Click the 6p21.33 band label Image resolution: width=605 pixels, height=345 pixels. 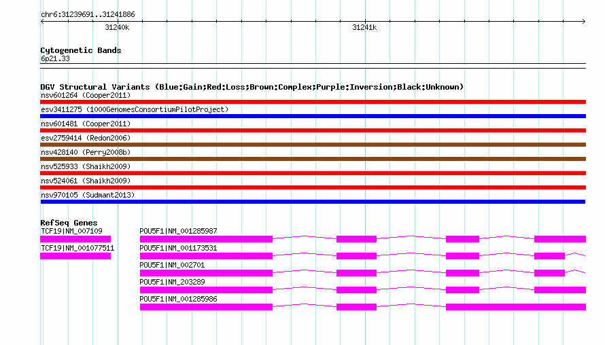tap(55, 58)
